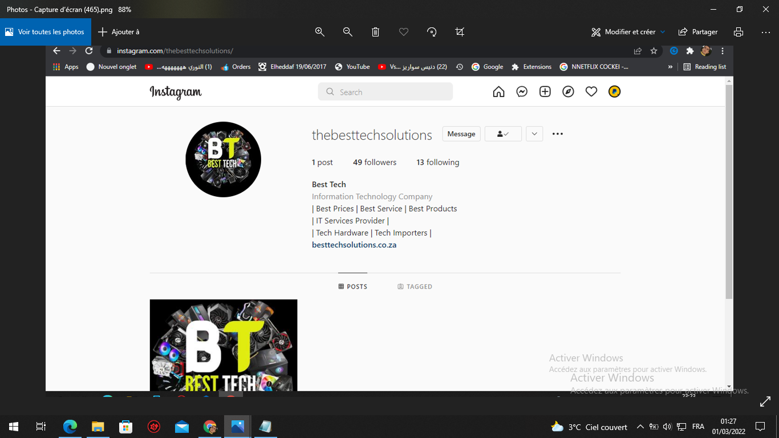Expand suggested accounts chevron button
Image resolution: width=779 pixels, height=438 pixels.
coord(534,134)
